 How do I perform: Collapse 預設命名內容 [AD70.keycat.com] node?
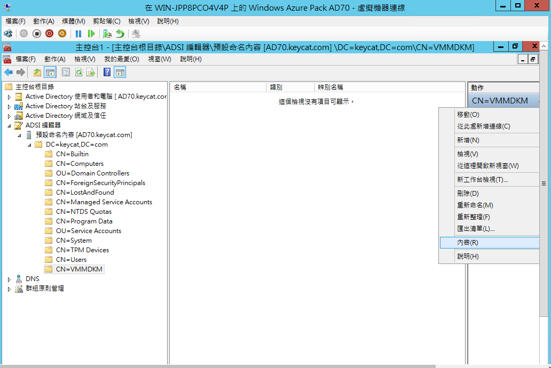[x=19, y=135]
